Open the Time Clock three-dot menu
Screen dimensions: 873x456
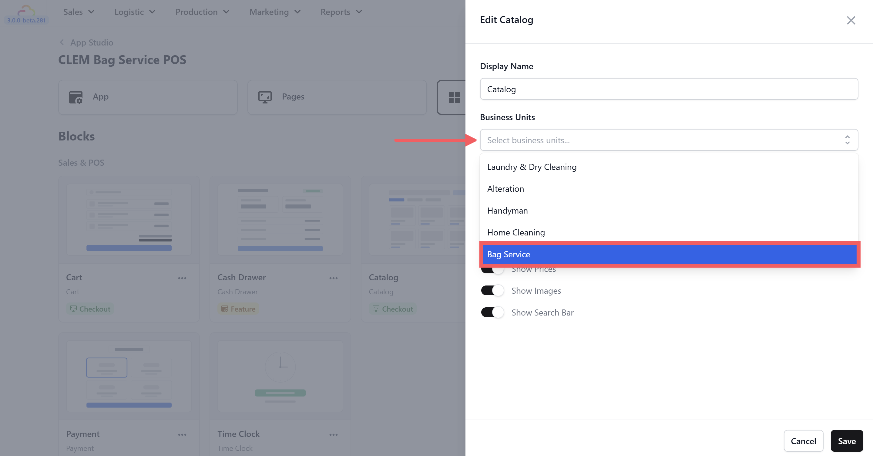(333, 435)
